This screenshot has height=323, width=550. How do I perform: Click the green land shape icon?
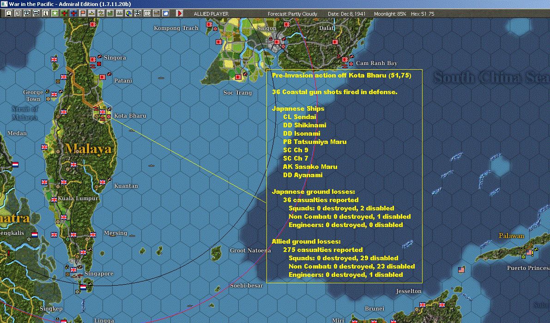click(110, 13)
